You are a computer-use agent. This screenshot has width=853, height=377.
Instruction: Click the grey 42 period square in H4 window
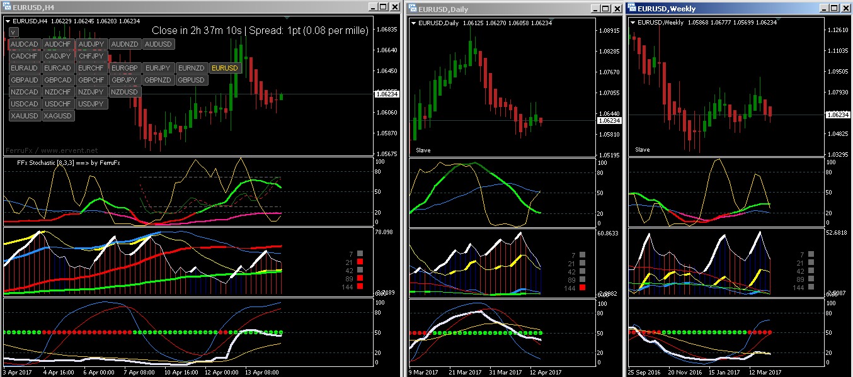click(x=360, y=269)
